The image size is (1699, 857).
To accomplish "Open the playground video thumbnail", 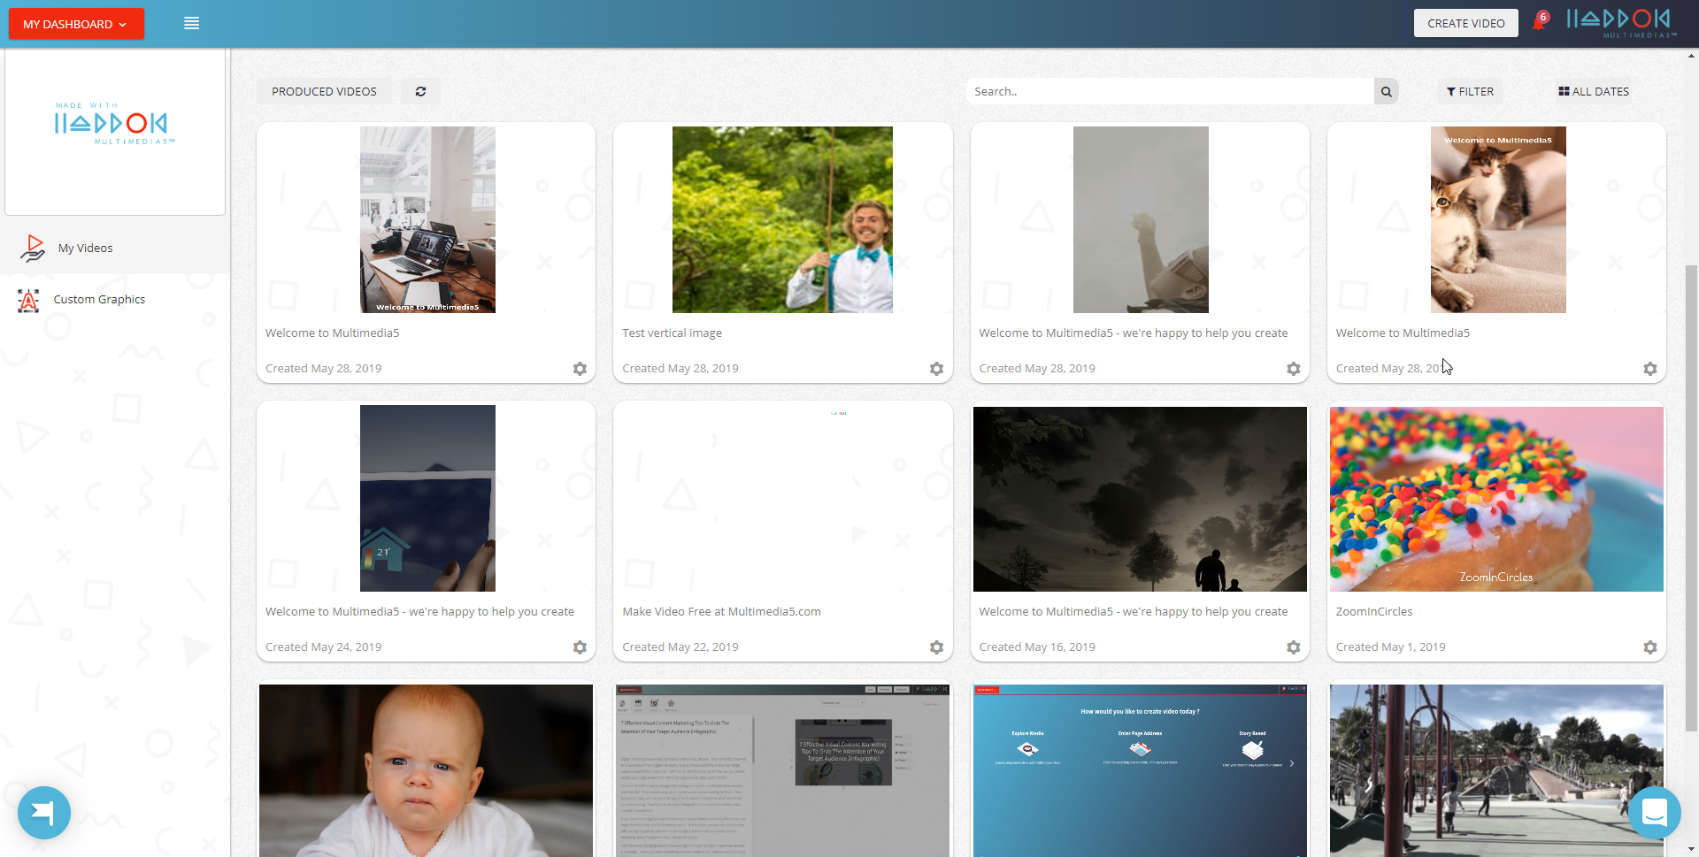I will (x=1496, y=770).
